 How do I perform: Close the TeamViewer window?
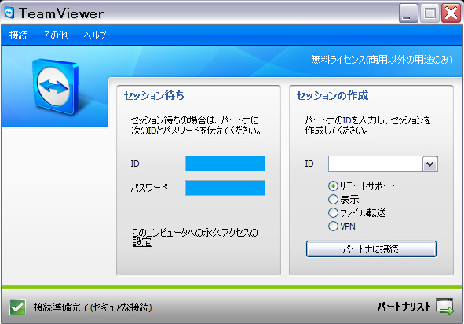pyautogui.click(x=451, y=13)
